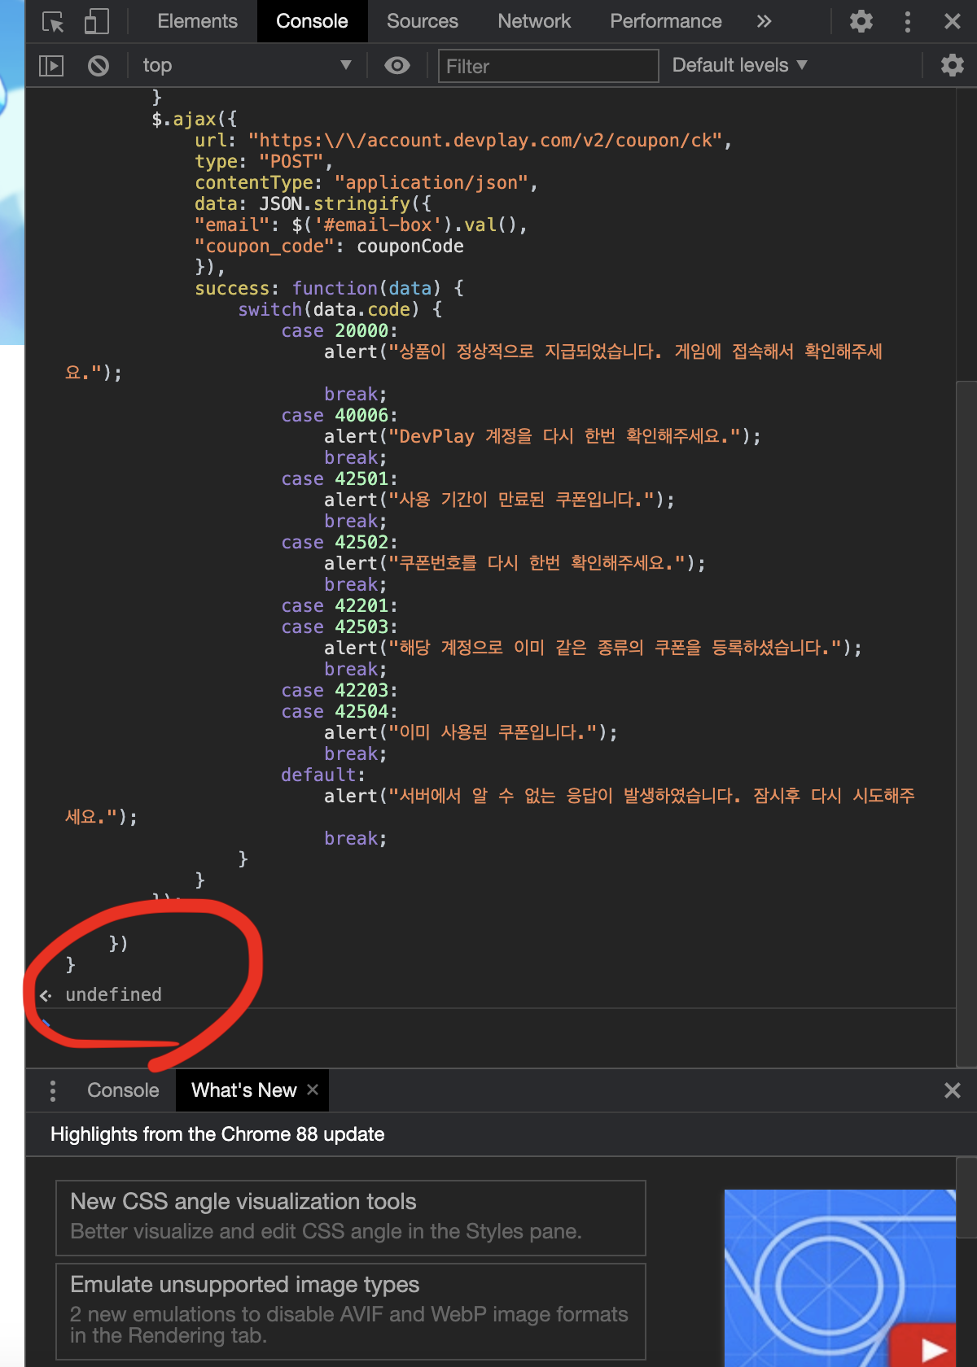This screenshot has width=977, height=1367.
Task: Open Emulate unsupported image types item
Action: pos(351,1311)
